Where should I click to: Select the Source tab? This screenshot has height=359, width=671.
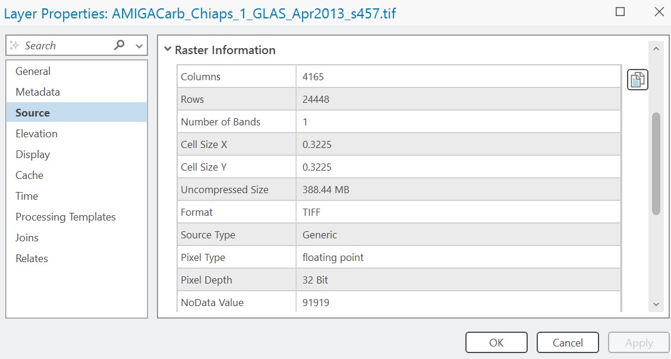(x=33, y=113)
